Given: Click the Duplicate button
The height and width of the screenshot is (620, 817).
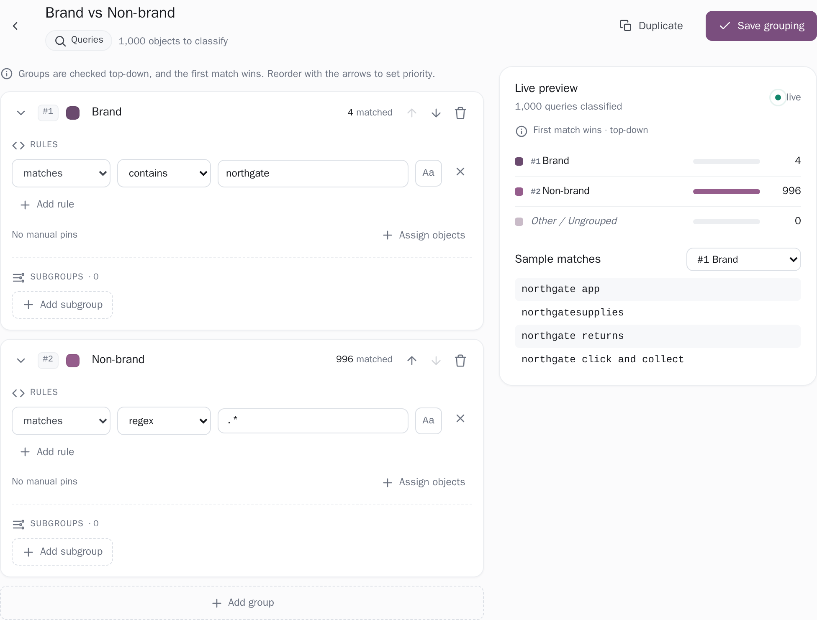Looking at the screenshot, I should coord(651,26).
